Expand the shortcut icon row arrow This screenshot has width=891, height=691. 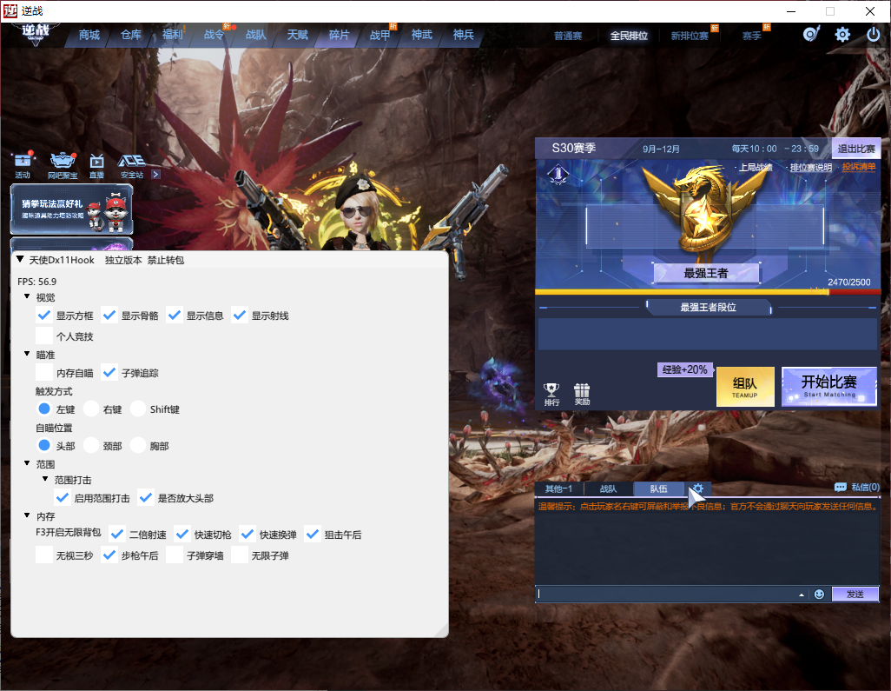[x=155, y=175]
